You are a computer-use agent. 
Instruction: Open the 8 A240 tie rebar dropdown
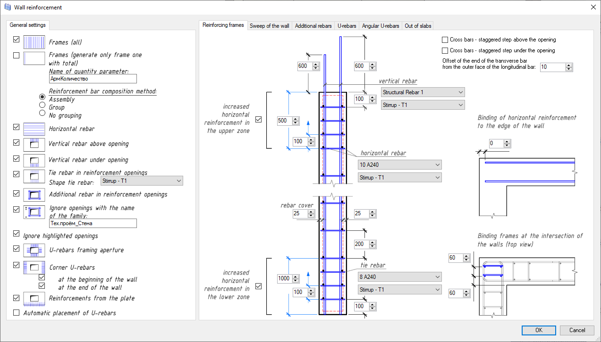pyautogui.click(x=400, y=277)
